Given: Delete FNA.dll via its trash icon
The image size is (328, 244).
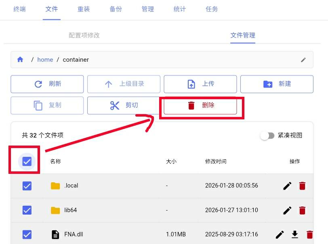Looking at the screenshot, I should 309,234.
